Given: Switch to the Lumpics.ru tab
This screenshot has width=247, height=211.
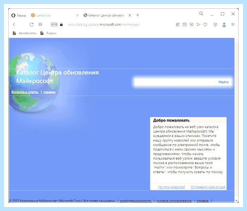Looking at the screenshot, I should point(41,16).
